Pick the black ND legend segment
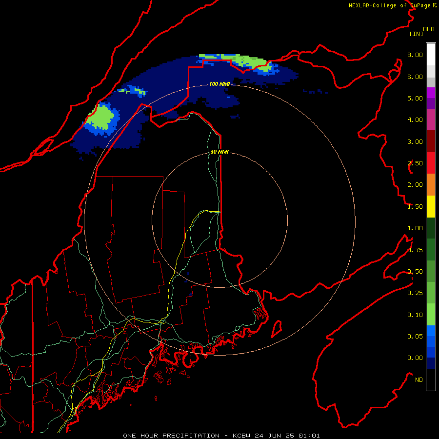The height and width of the screenshot is (439, 439). [431, 379]
